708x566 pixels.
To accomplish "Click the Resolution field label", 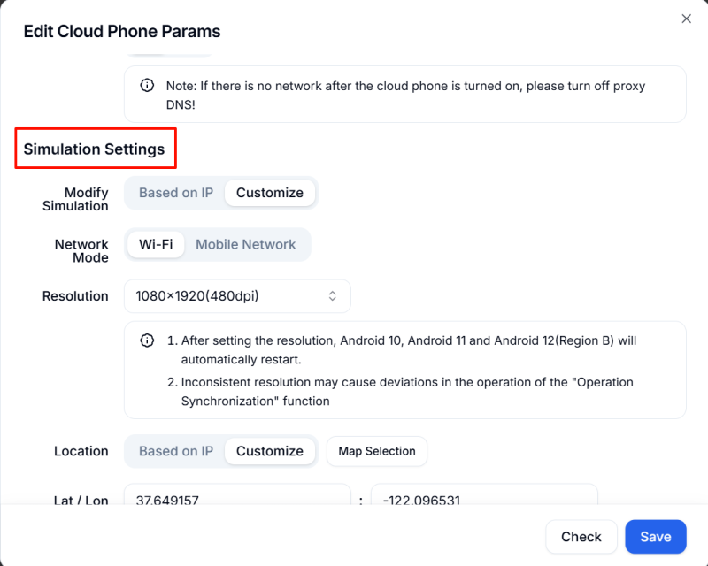I will click(75, 296).
